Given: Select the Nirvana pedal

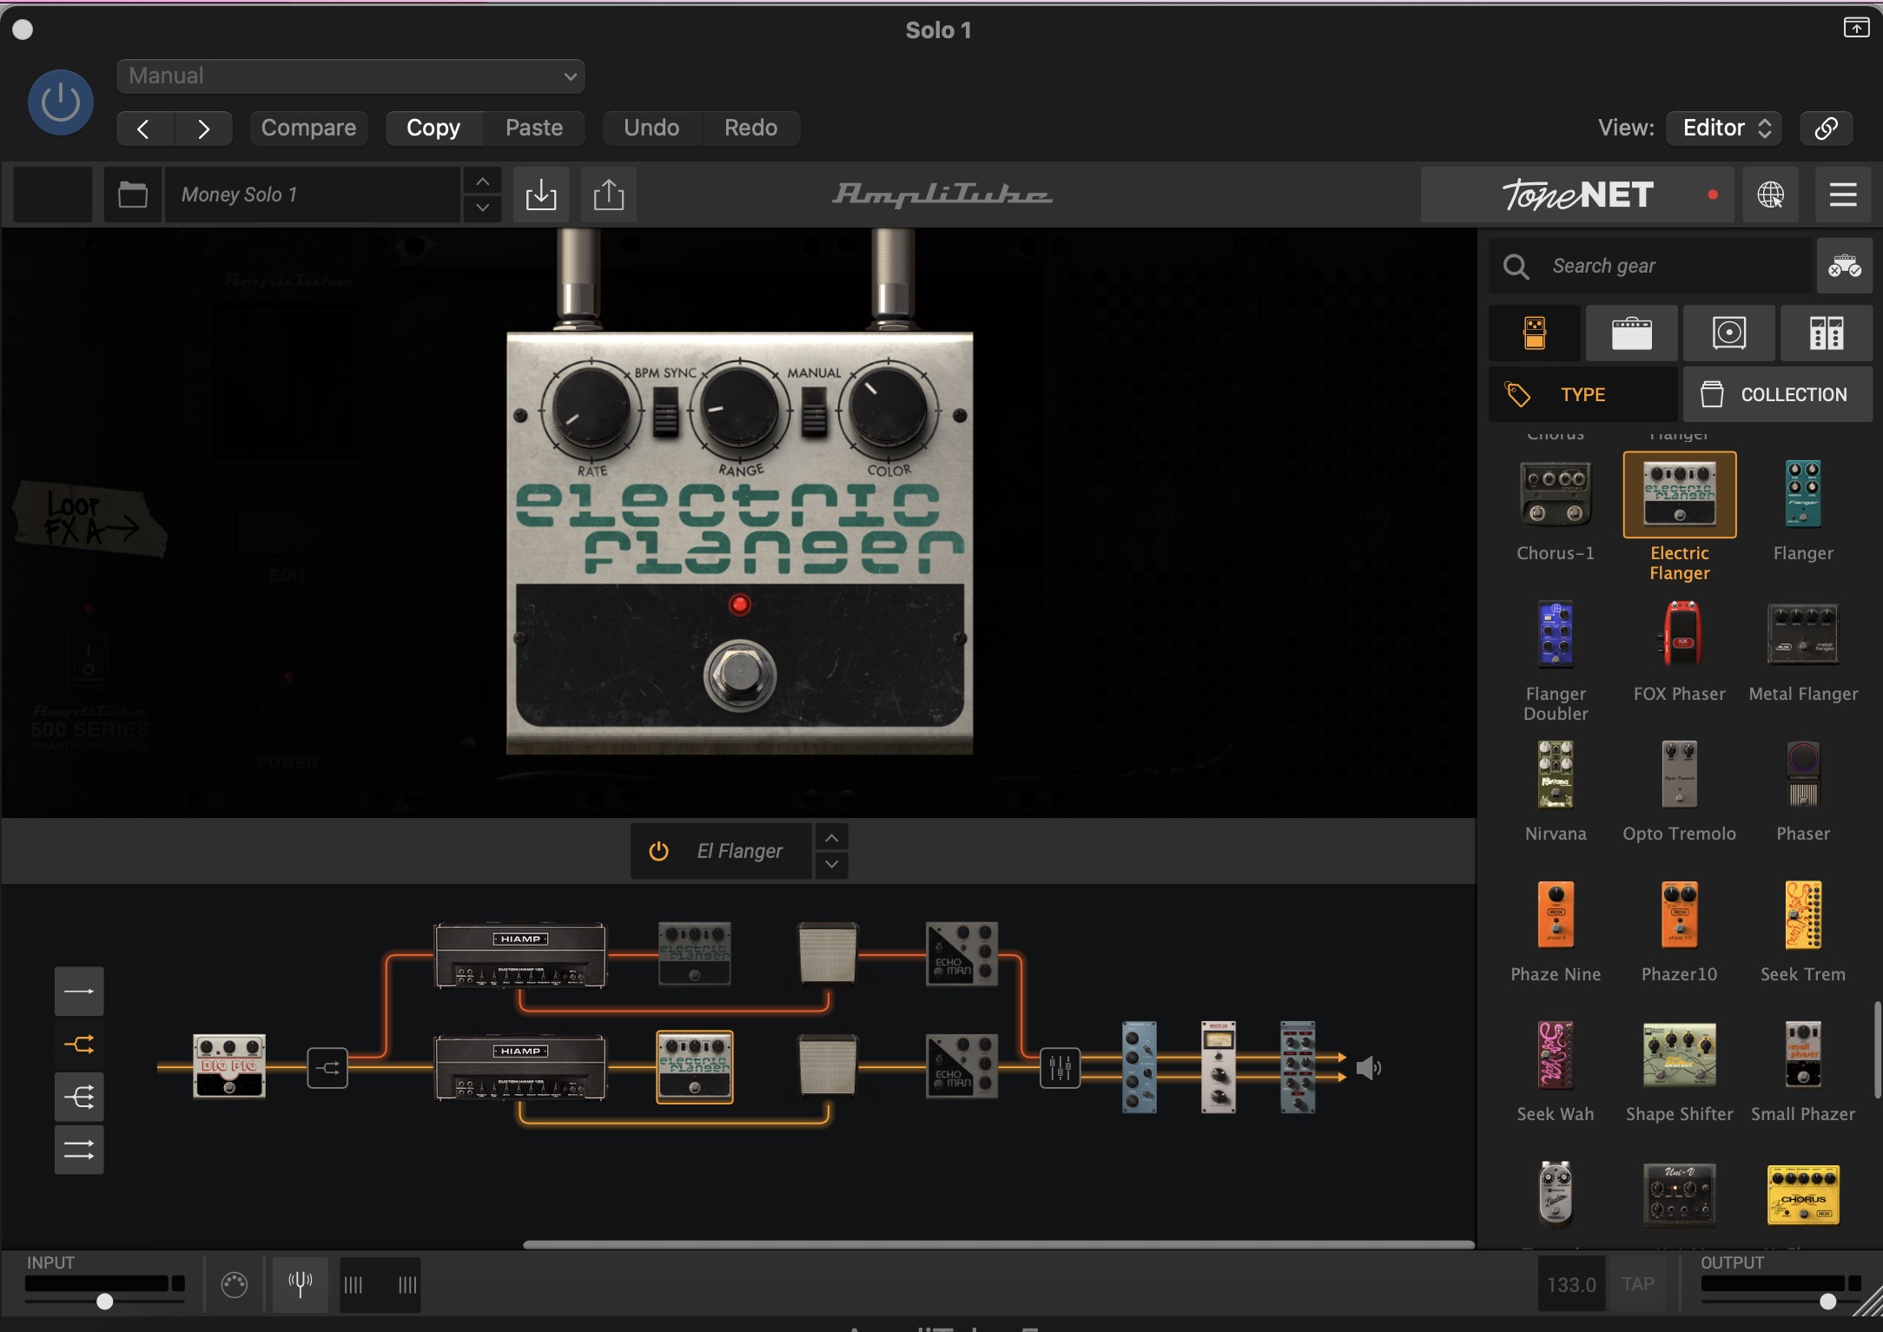Looking at the screenshot, I should click(1556, 775).
